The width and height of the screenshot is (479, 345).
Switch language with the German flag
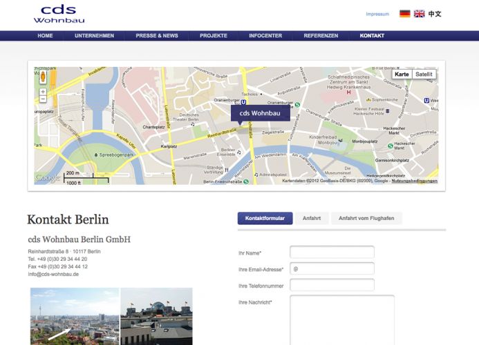[405, 14]
